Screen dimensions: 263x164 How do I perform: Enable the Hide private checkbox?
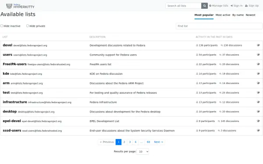(x=28, y=26)
